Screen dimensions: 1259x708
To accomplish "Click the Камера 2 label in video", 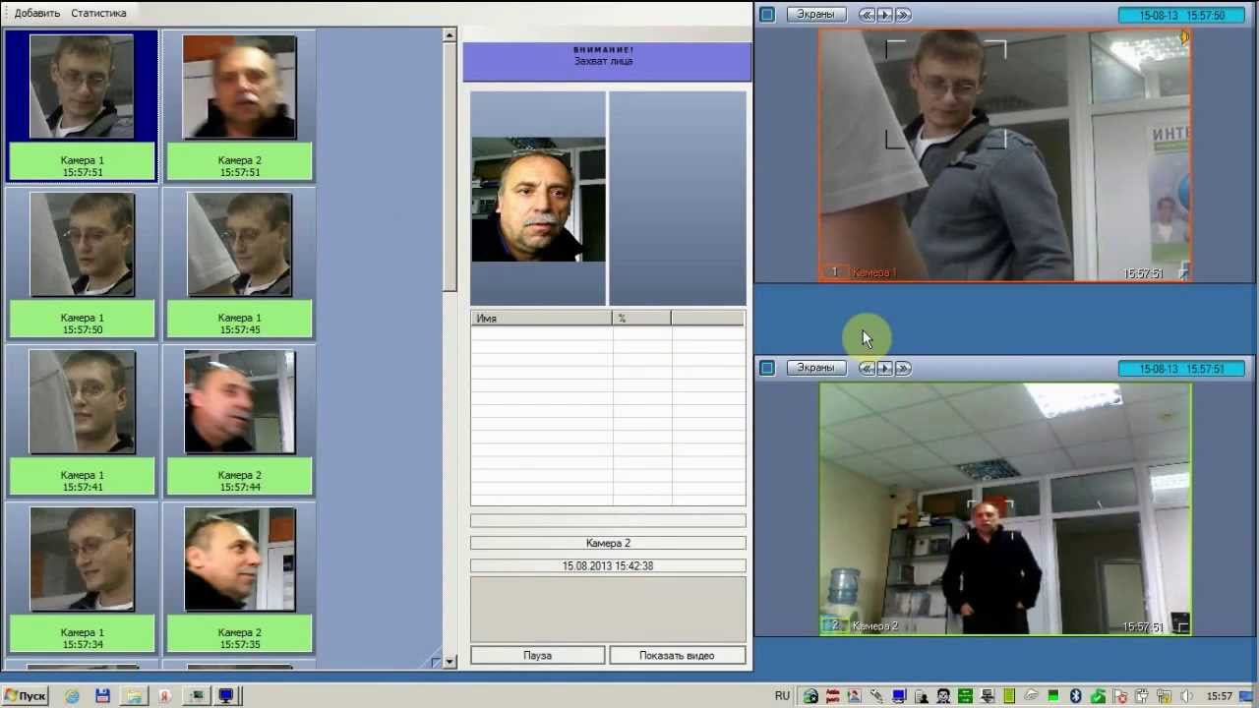I will 875,625.
